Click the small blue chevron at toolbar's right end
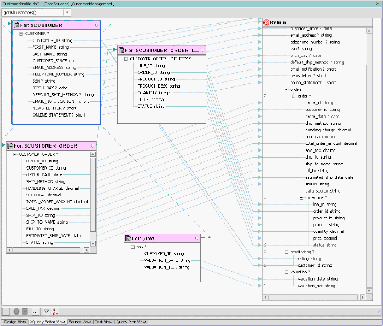The width and height of the screenshot is (383, 326). coord(379,311)
